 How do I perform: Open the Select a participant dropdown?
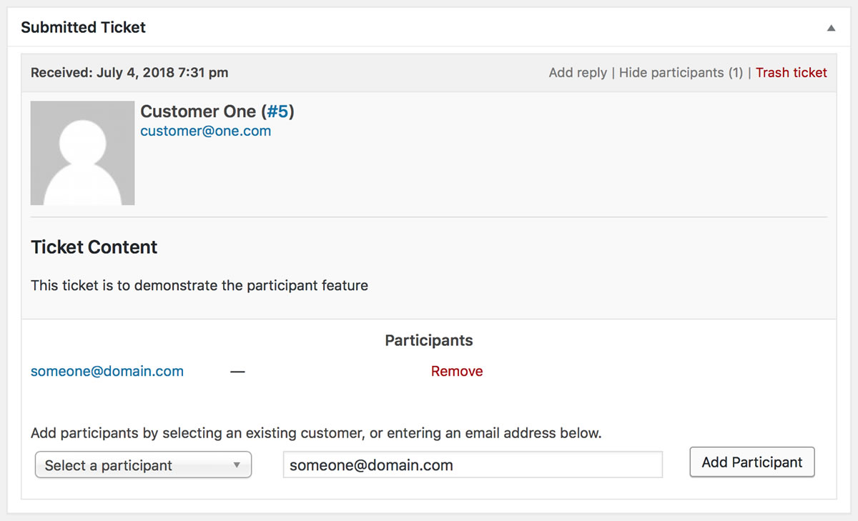tap(143, 465)
